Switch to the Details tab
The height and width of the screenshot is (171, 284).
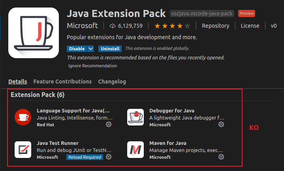[x=17, y=82]
